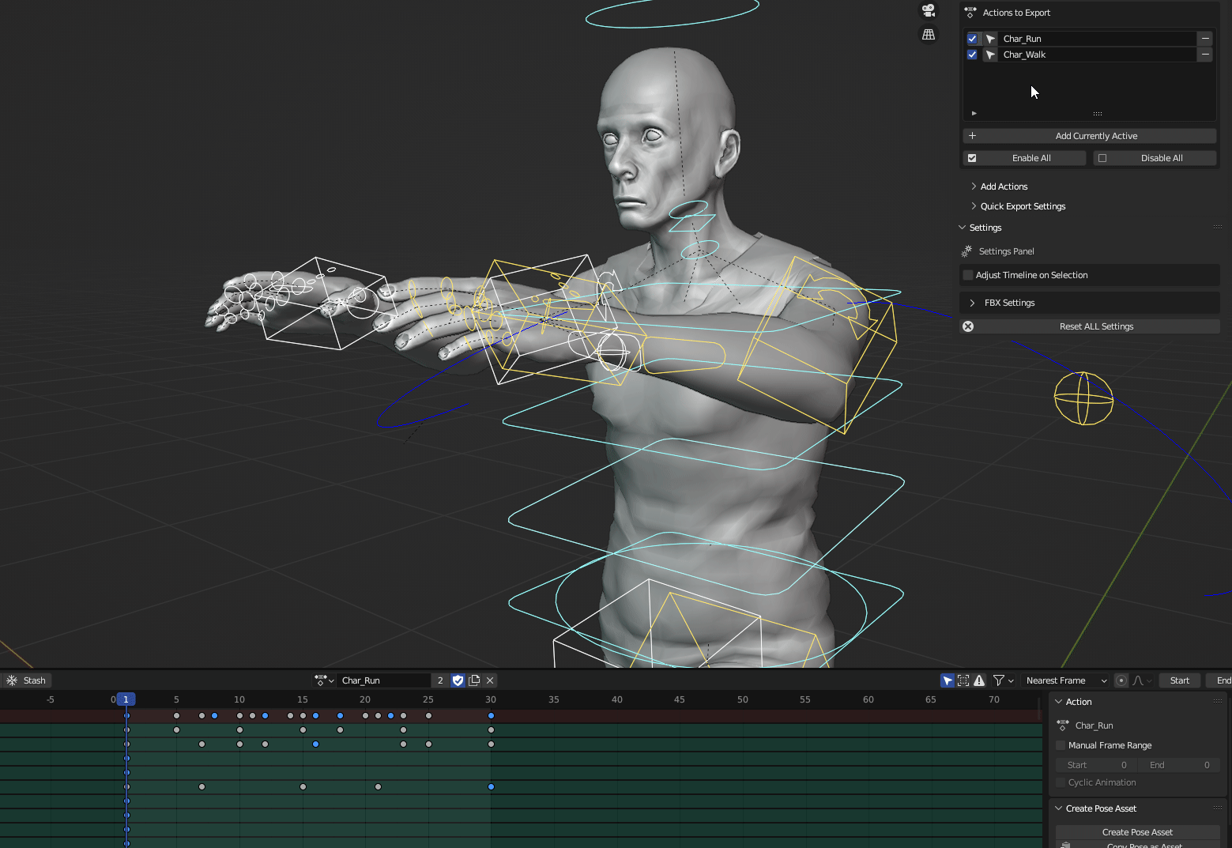1232x848 pixels.
Task: Expand the FBX Settings section
Action: pyautogui.click(x=1009, y=303)
